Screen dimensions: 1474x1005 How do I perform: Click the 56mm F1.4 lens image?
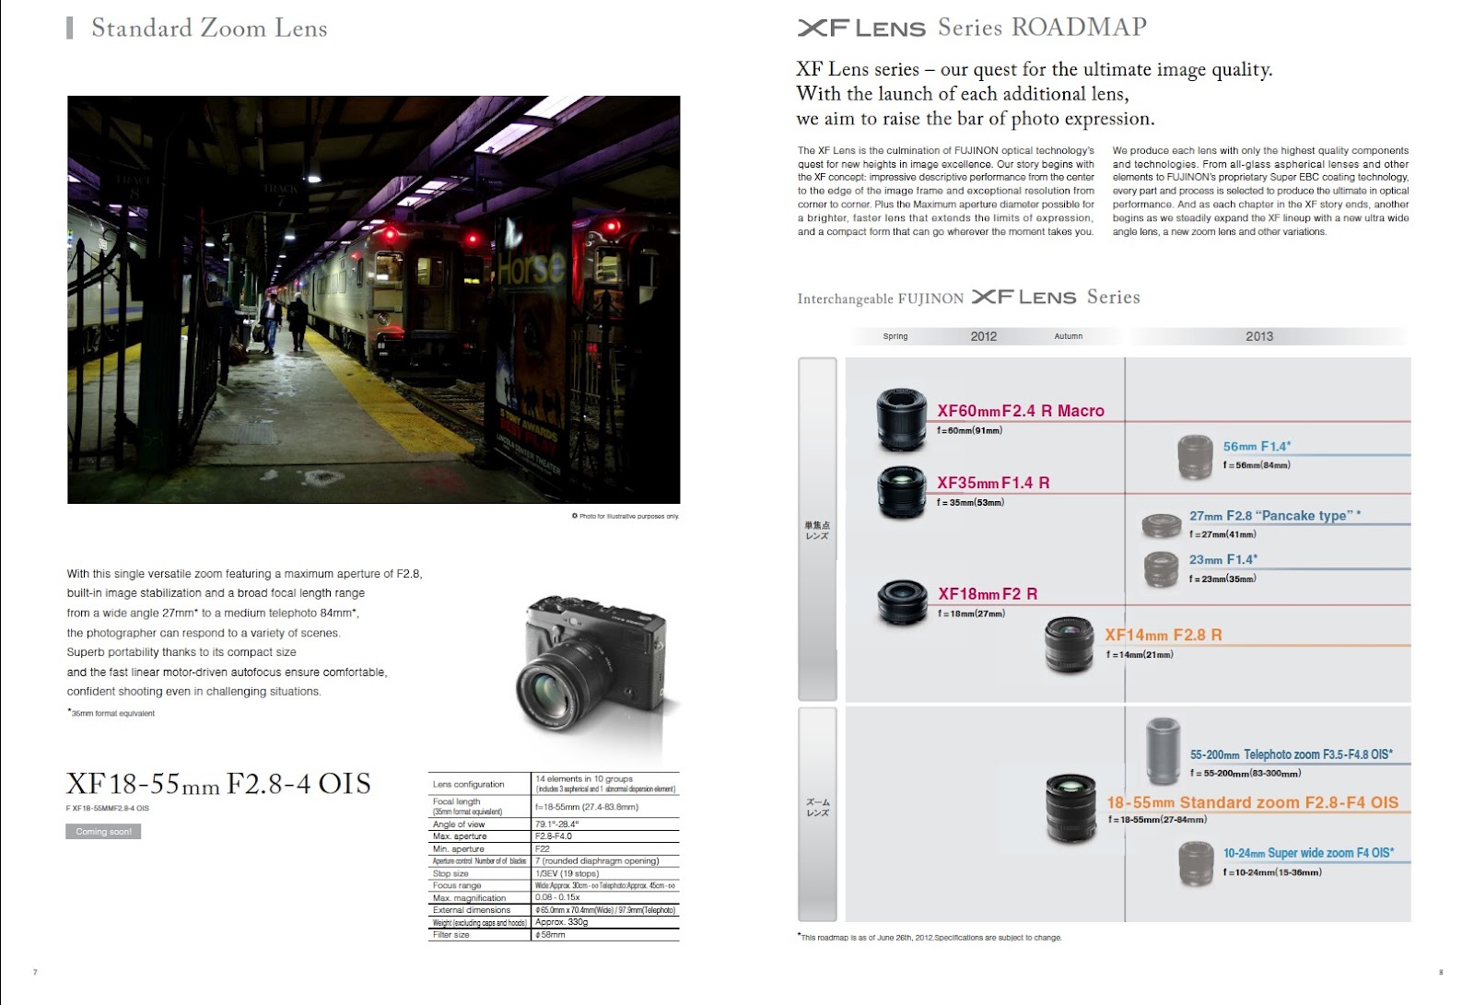pyautogui.click(x=1195, y=457)
